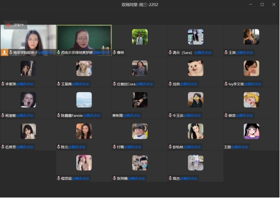
Task: Click the orange host badge icon
Action: 5,52
